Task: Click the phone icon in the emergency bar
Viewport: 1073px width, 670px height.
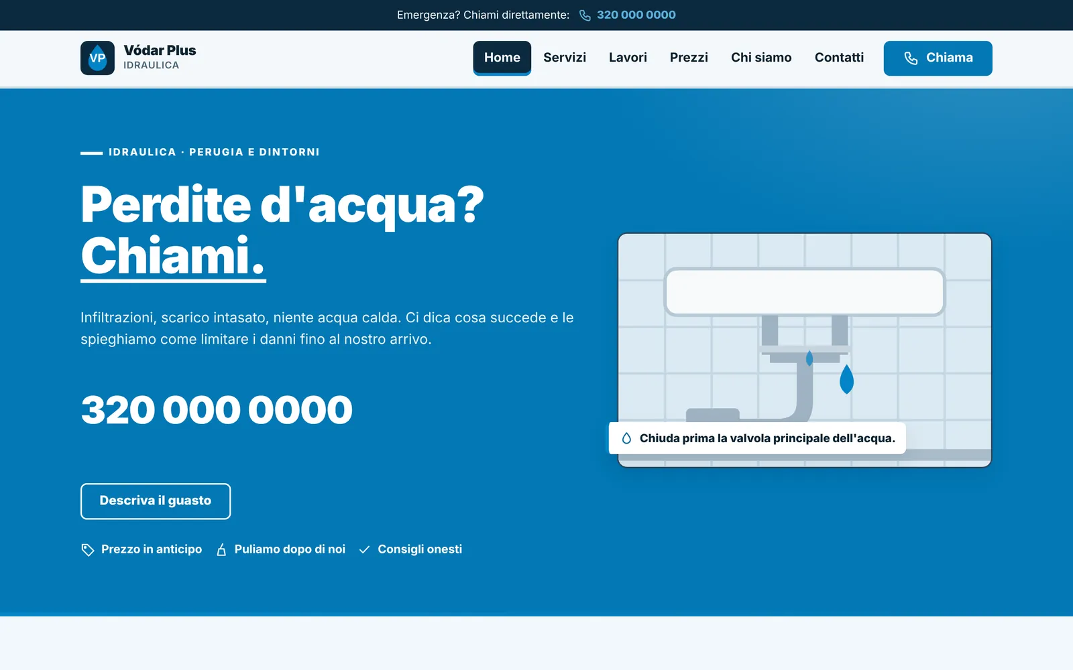Action: 585,15
